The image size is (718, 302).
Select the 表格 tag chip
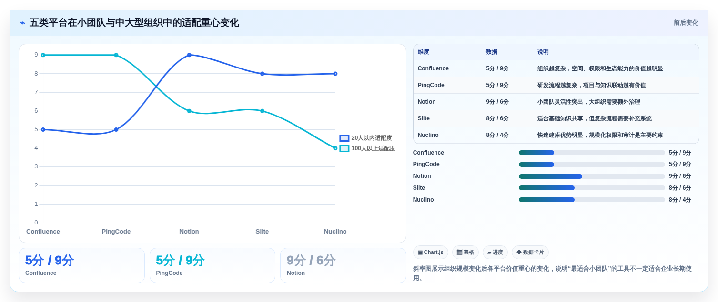pyautogui.click(x=465, y=252)
